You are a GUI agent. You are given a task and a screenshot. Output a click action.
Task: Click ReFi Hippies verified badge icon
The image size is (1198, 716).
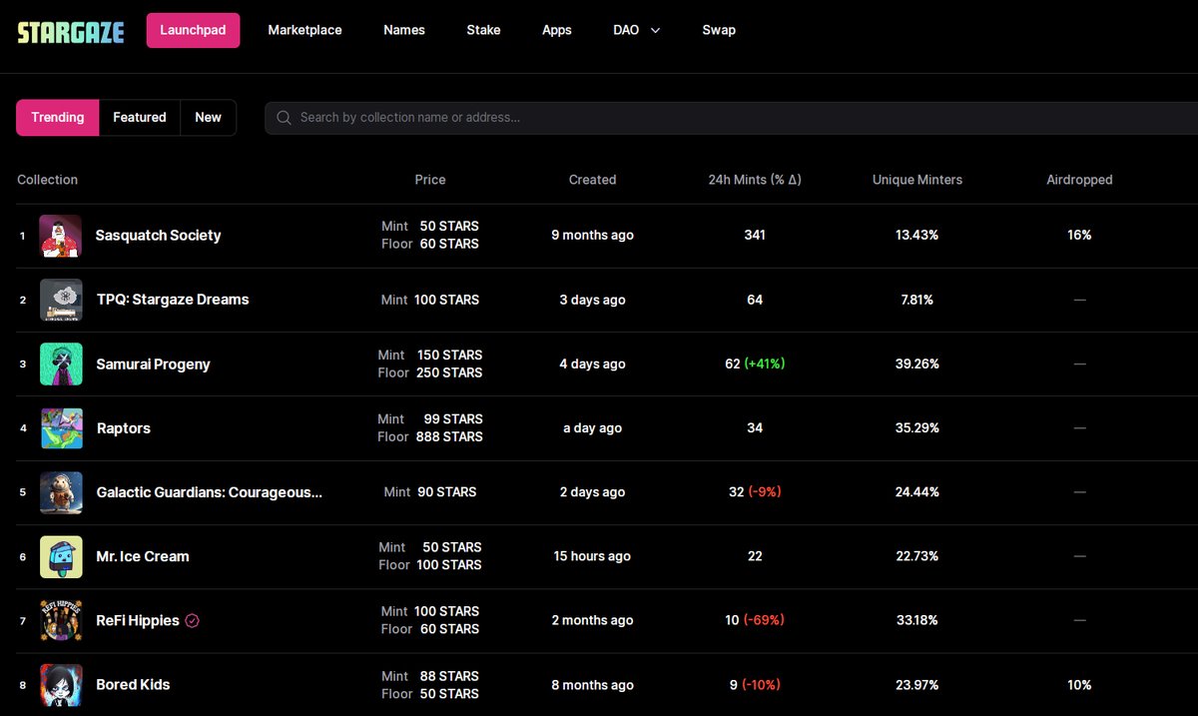(193, 620)
